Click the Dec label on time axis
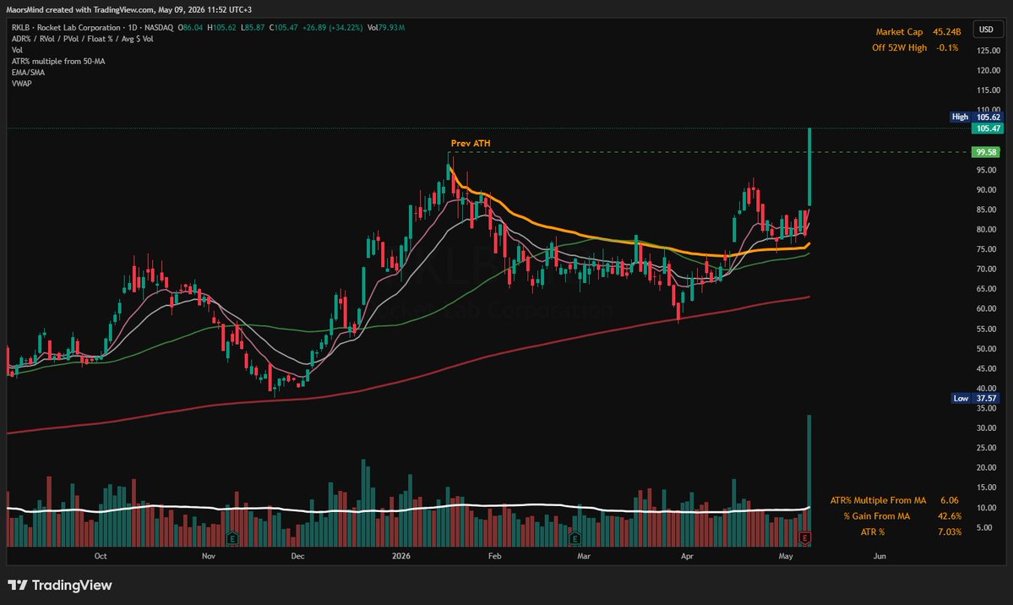1013x605 pixels. pos(297,556)
